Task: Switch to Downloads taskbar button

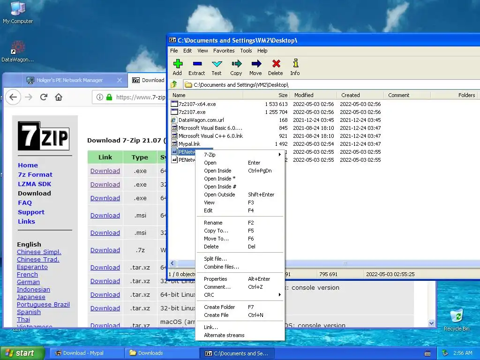Action: [162, 353]
